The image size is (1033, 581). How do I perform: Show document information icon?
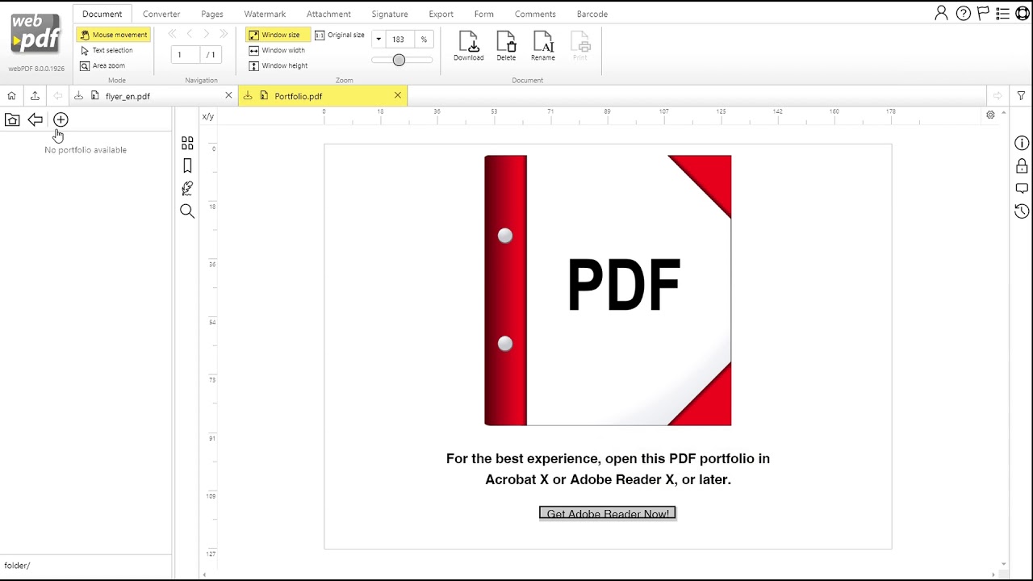point(1022,144)
